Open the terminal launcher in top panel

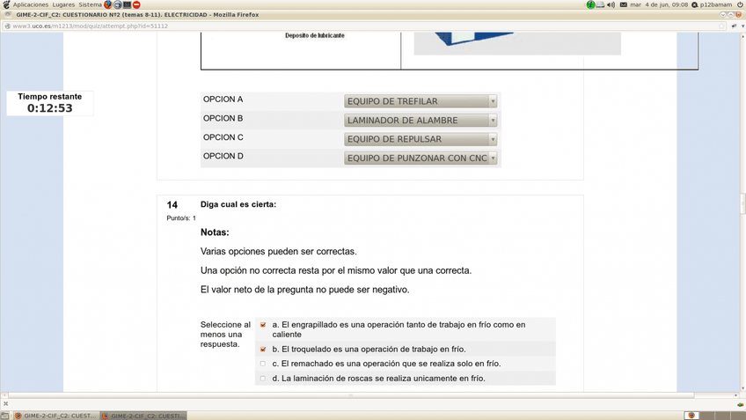coord(127,4)
